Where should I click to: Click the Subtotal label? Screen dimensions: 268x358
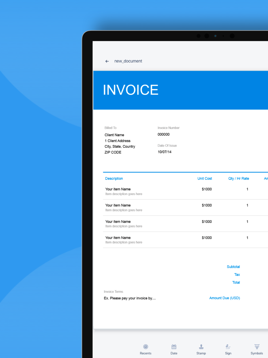233,267
